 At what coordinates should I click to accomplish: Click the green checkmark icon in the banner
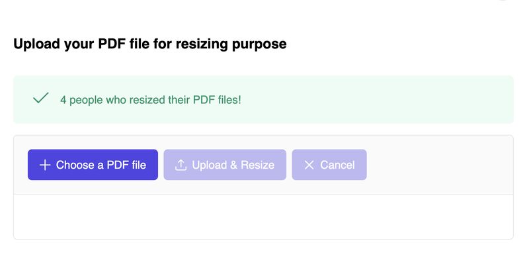click(x=41, y=98)
